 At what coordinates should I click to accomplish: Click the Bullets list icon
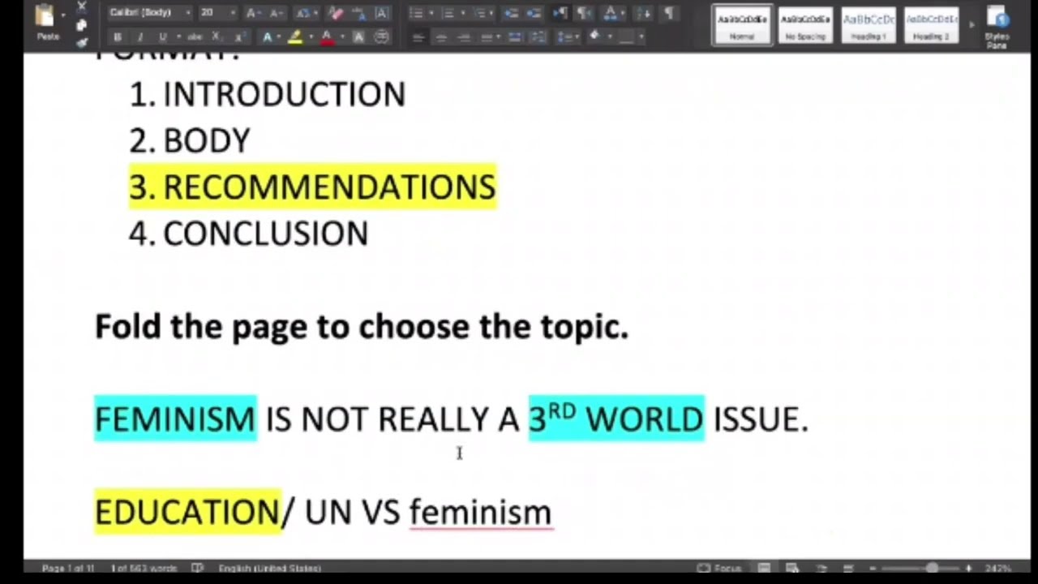coord(417,13)
